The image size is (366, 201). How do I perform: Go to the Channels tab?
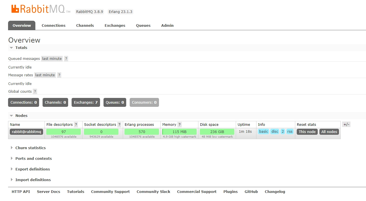tap(85, 25)
